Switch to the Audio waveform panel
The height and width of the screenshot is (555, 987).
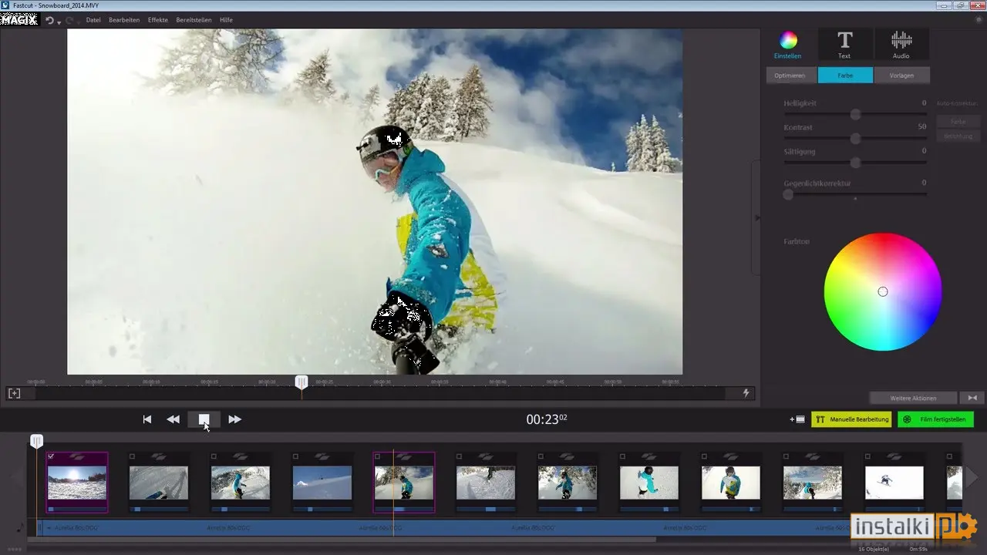pyautogui.click(x=901, y=40)
